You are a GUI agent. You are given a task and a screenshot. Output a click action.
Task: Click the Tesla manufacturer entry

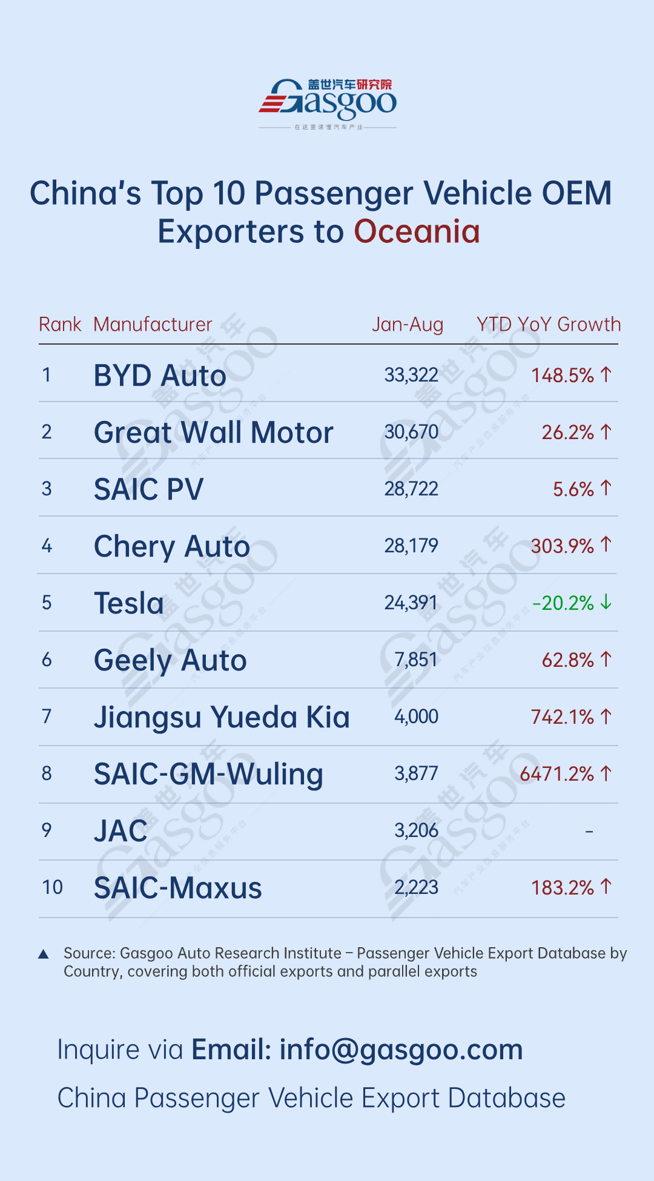[129, 603]
